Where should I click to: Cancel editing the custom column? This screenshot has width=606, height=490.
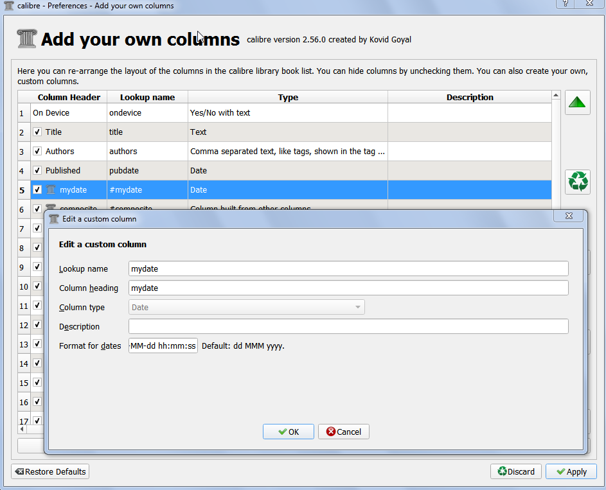tap(344, 432)
